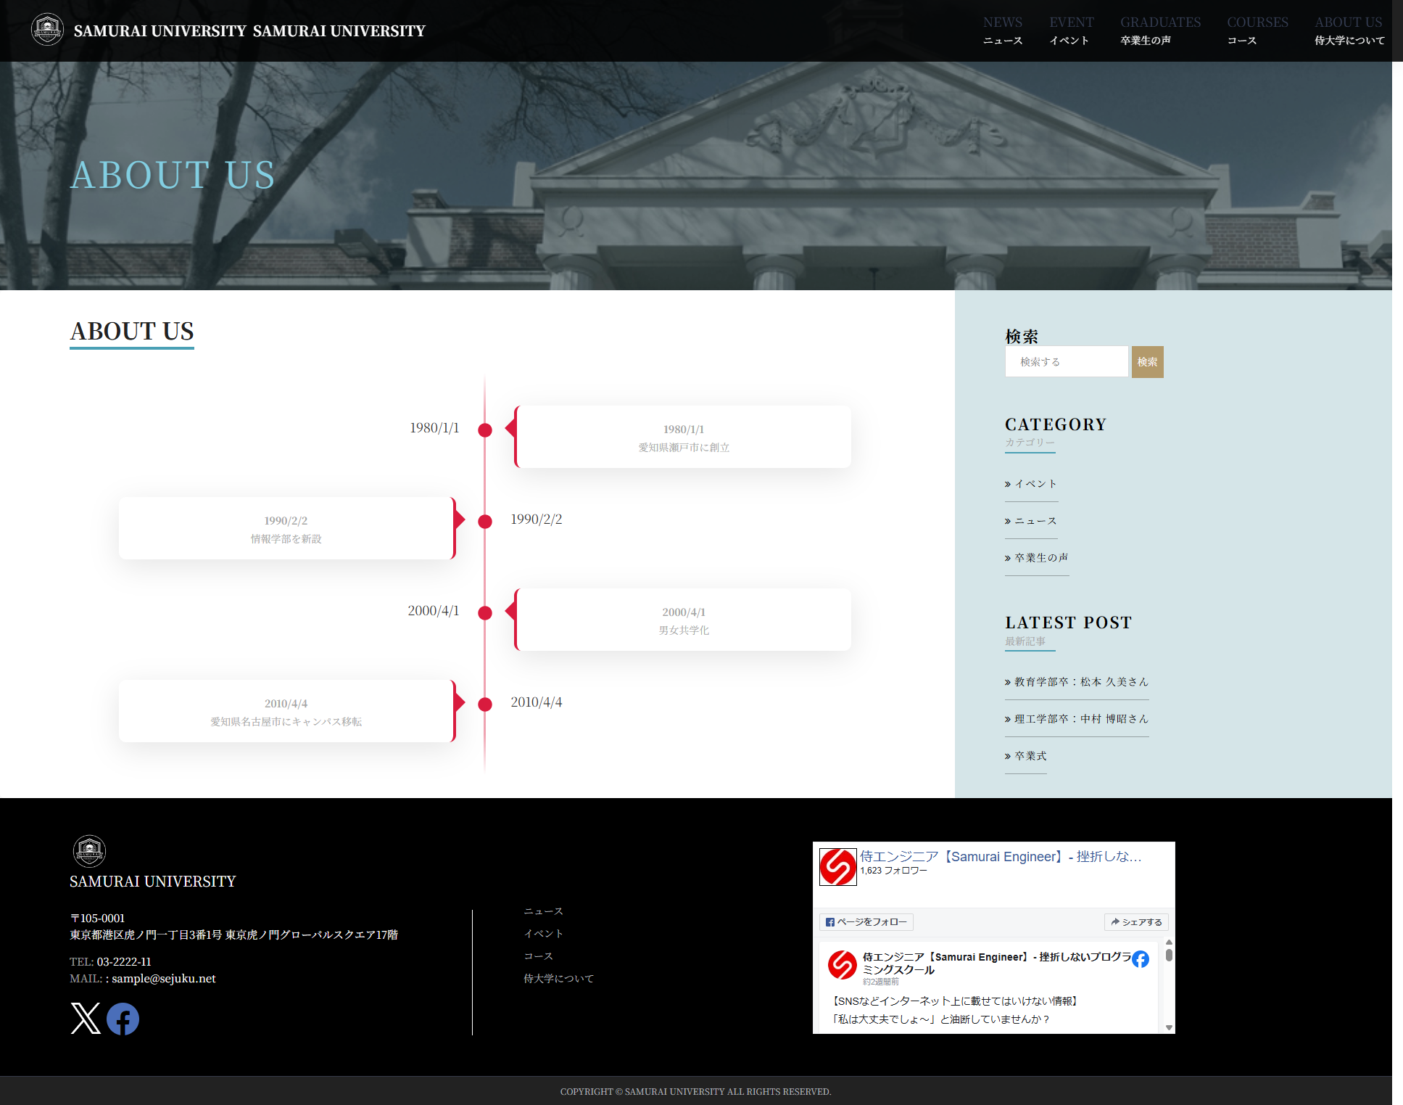Open the Facebook footer icon
This screenshot has height=1105, width=1403.
pyautogui.click(x=123, y=1019)
